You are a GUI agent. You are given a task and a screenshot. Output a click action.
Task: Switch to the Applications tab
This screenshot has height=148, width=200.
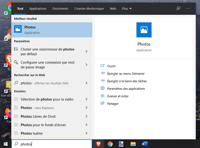(38, 9)
